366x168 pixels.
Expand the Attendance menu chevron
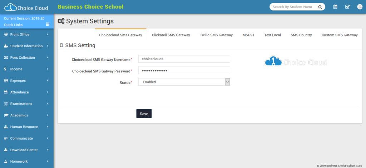pyautogui.click(x=48, y=92)
